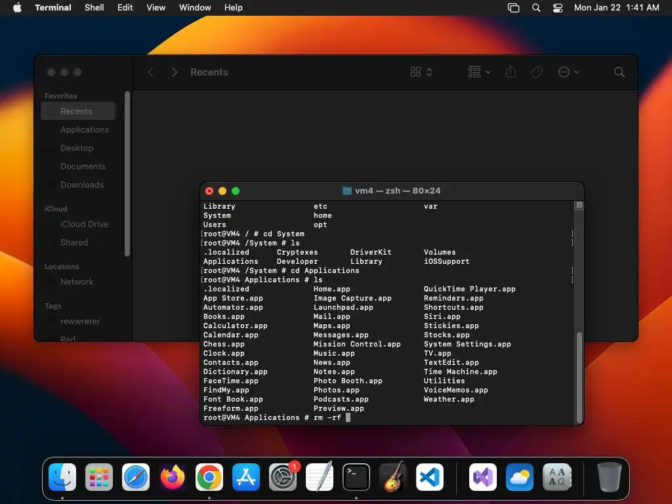Click 'iOSSupport' in Terminal output
This screenshot has height=504, width=672.
click(x=446, y=261)
